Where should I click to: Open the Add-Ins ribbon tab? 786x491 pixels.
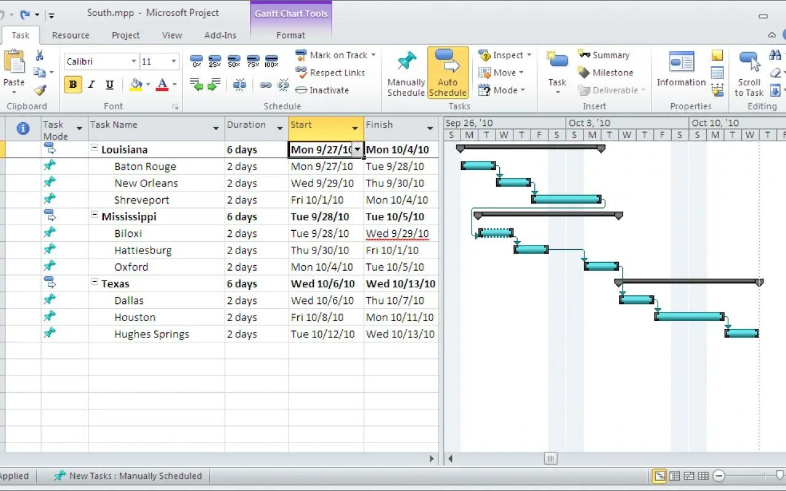point(220,35)
